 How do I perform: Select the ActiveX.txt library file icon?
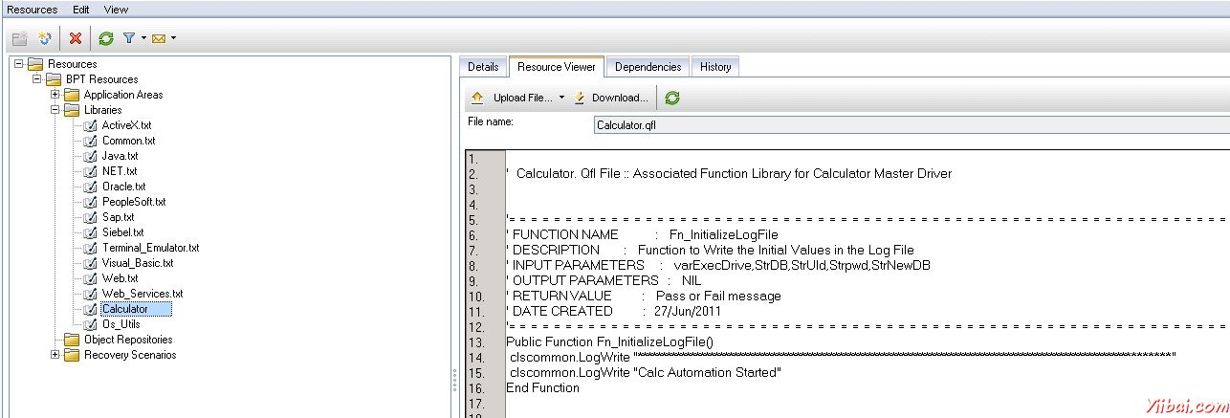(90, 125)
